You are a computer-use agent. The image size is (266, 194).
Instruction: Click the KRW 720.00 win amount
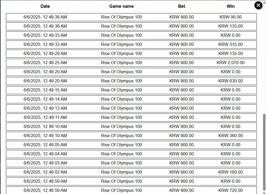click(230, 191)
